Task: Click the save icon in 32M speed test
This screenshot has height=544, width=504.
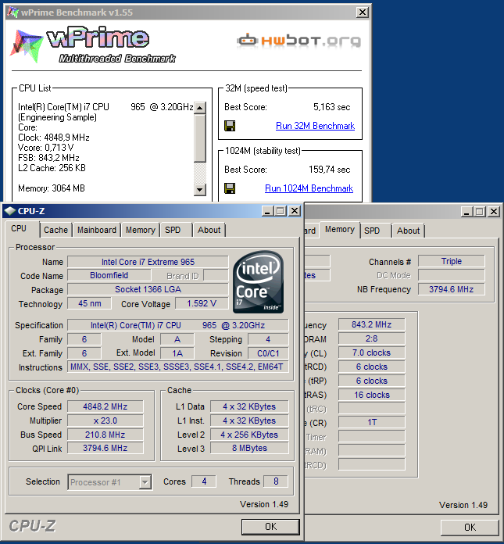Action: click(230, 126)
